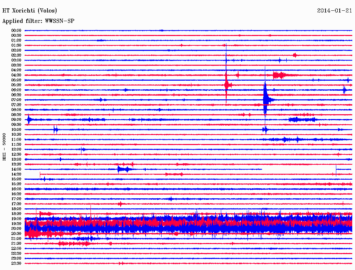Click the 12:30 time label

(x=16, y=154)
